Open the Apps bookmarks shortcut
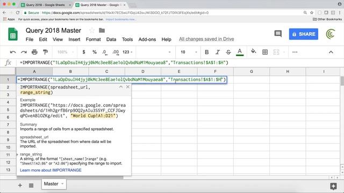The image size is (344, 193). (x=9, y=19)
